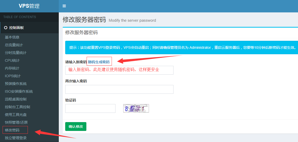Open 基本信息 in the sidebar
298x142 pixels.
point(12,37)
